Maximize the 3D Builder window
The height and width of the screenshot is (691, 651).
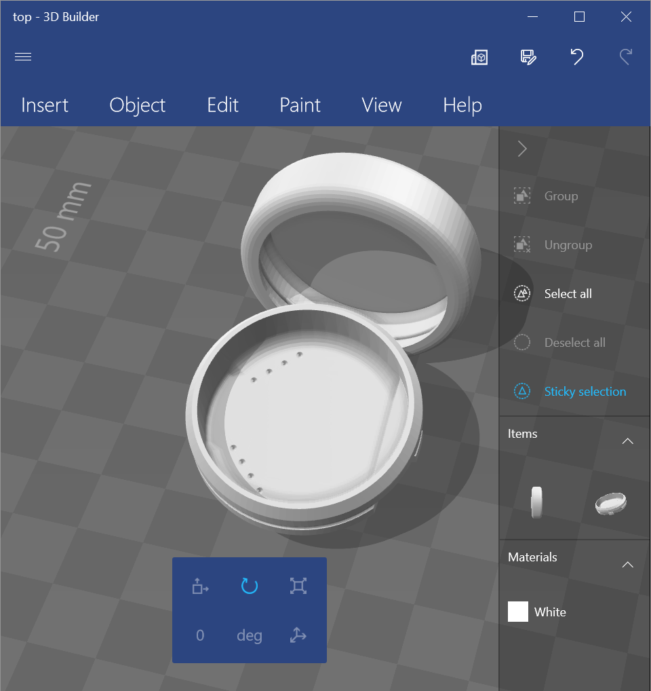(x=579, y=17)
